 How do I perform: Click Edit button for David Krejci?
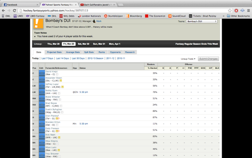42,73
